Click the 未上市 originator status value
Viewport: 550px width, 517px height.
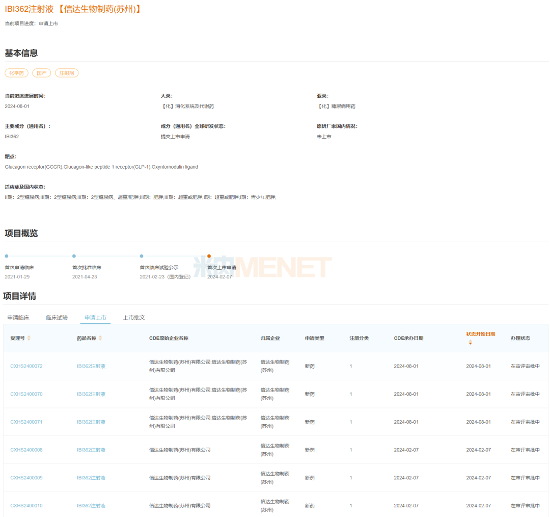click(324, 137)
